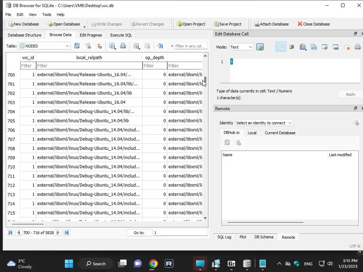Click the Go to: button
Image resolution: width=363 pixels, height=272 pixels.
pyautogui.click(x=139, y=232)
